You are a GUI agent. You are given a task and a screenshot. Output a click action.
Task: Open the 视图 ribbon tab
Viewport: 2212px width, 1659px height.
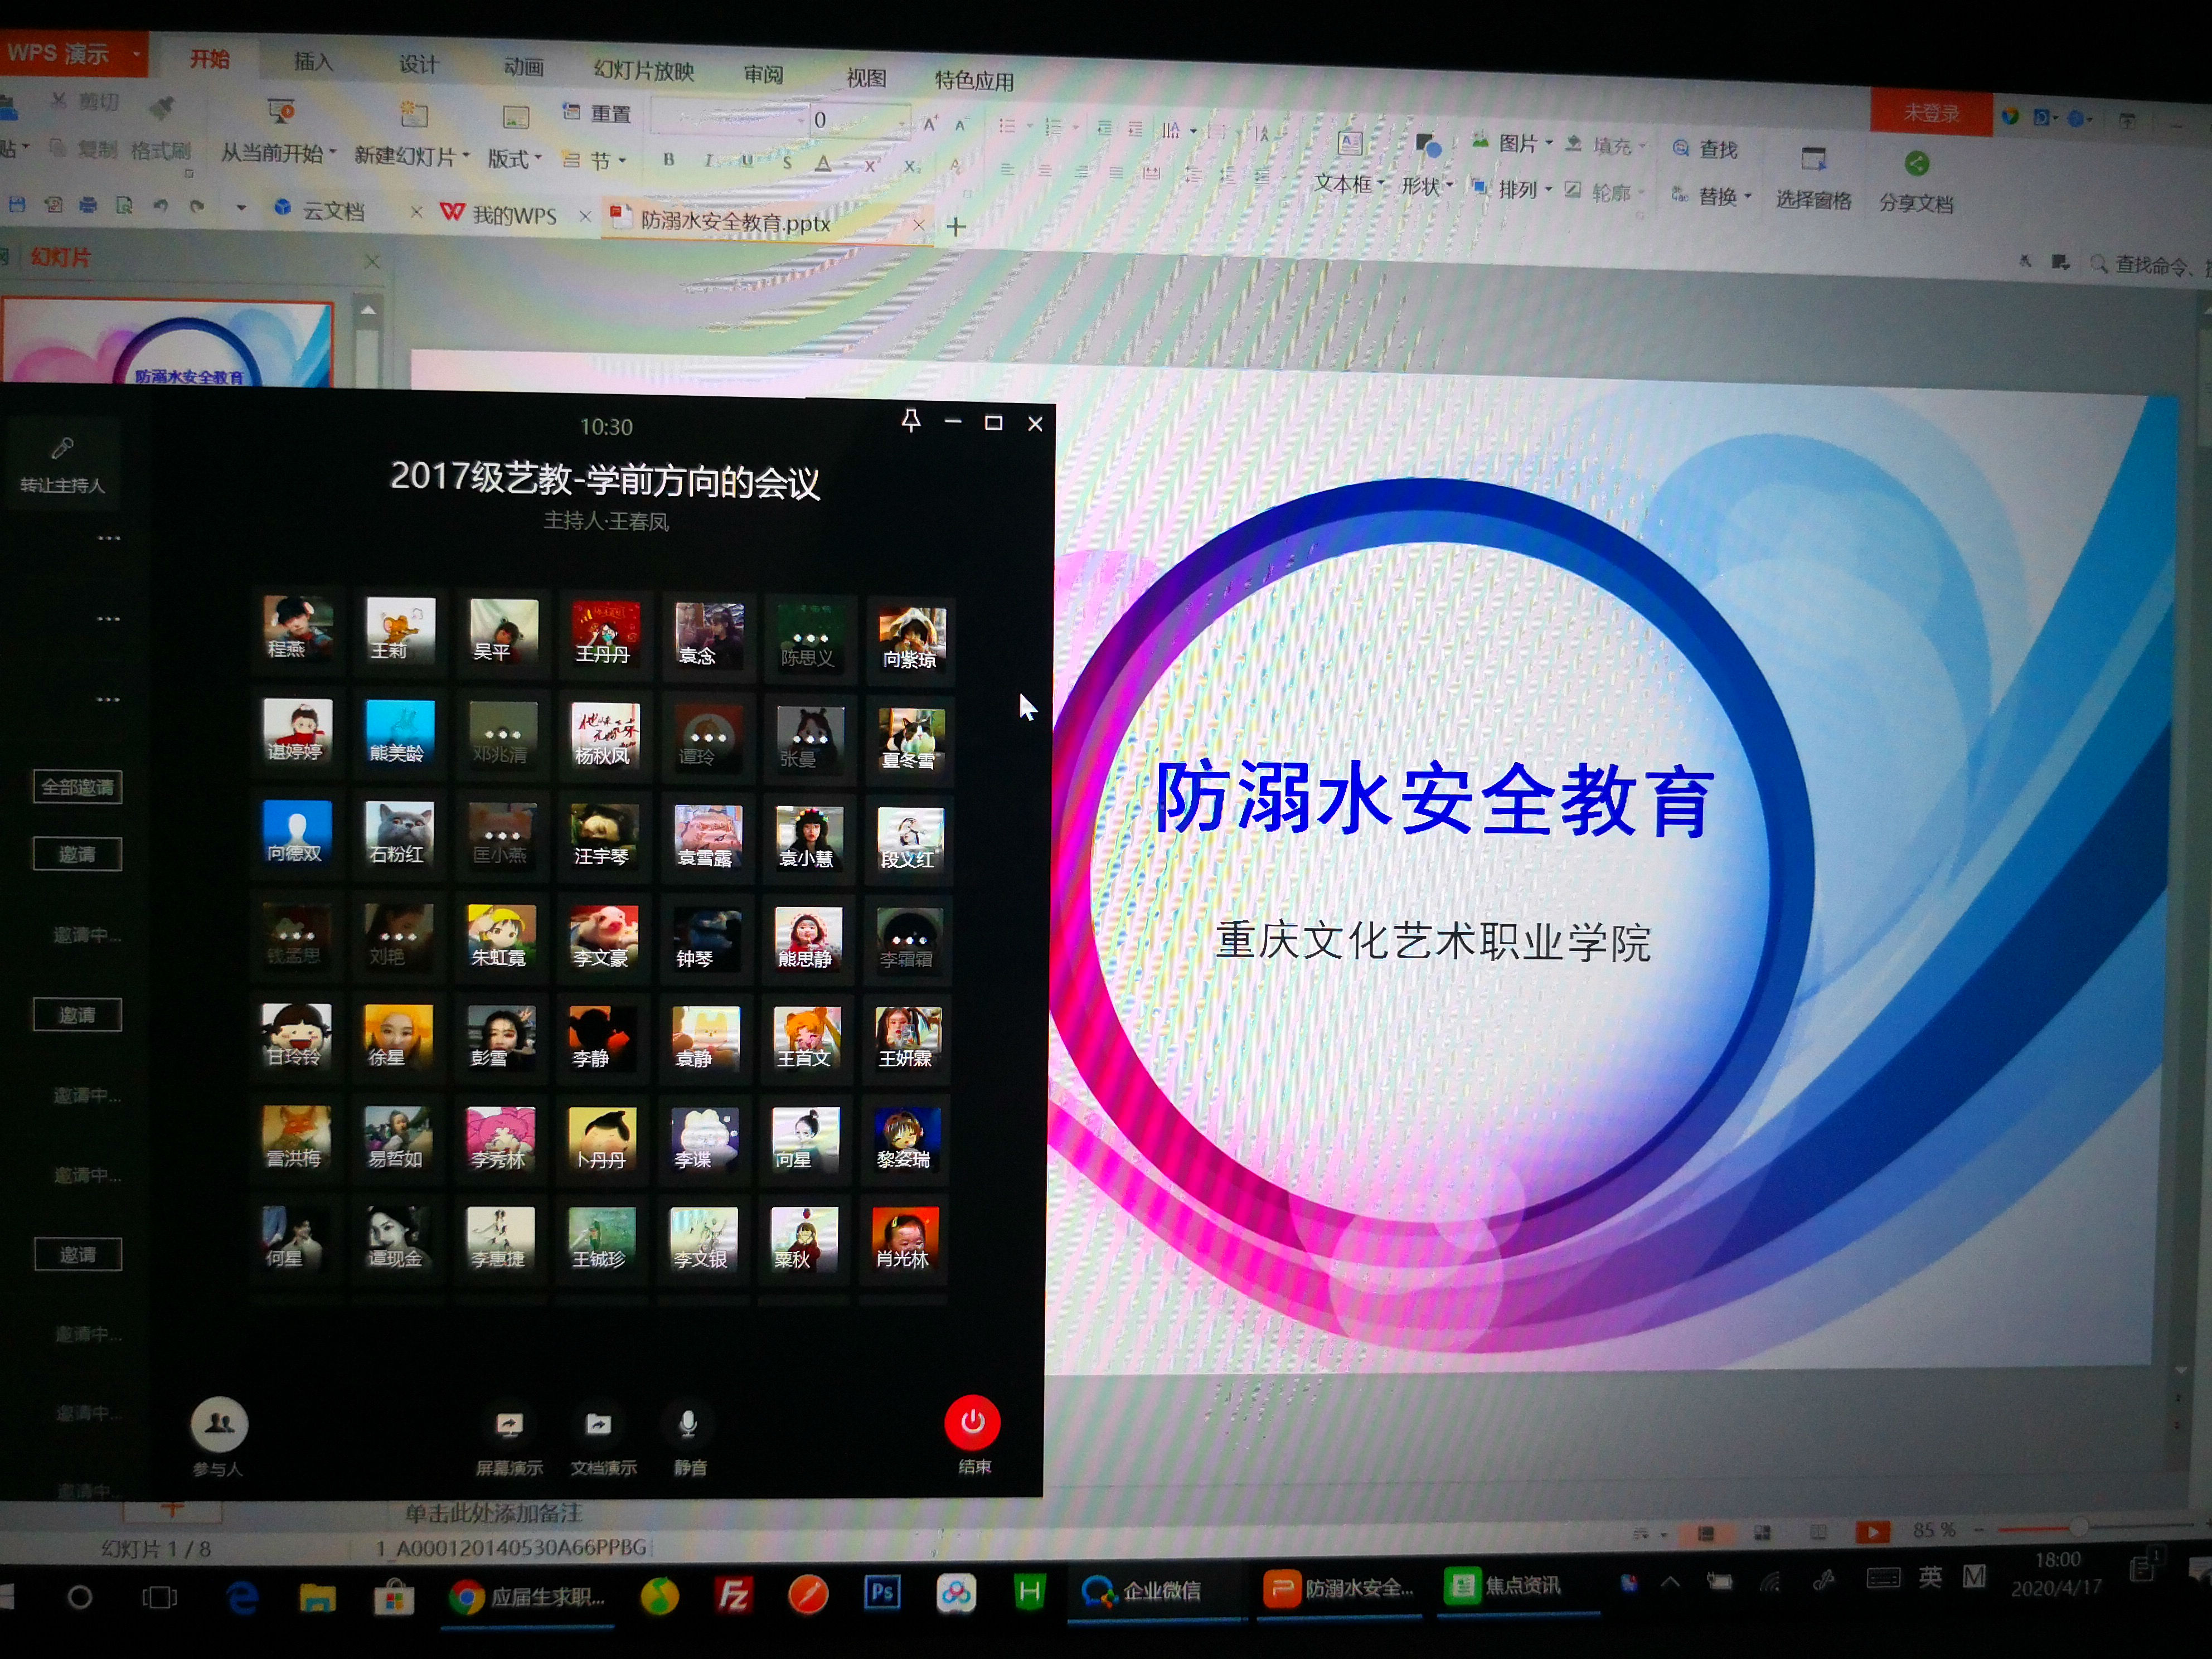tap(866, 77)
